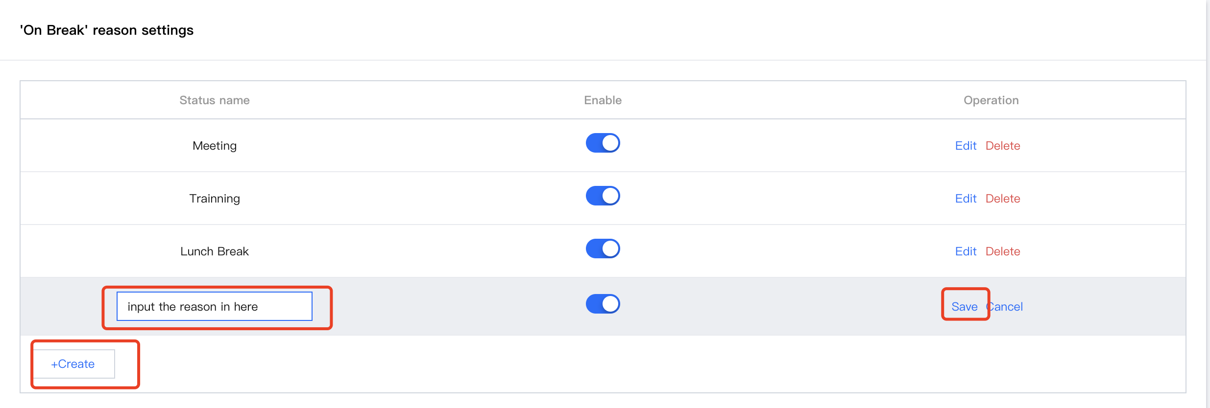Turn off the Lunch Break switch
This screenshot has height=408, width=1210.
[x=603, y=249]
